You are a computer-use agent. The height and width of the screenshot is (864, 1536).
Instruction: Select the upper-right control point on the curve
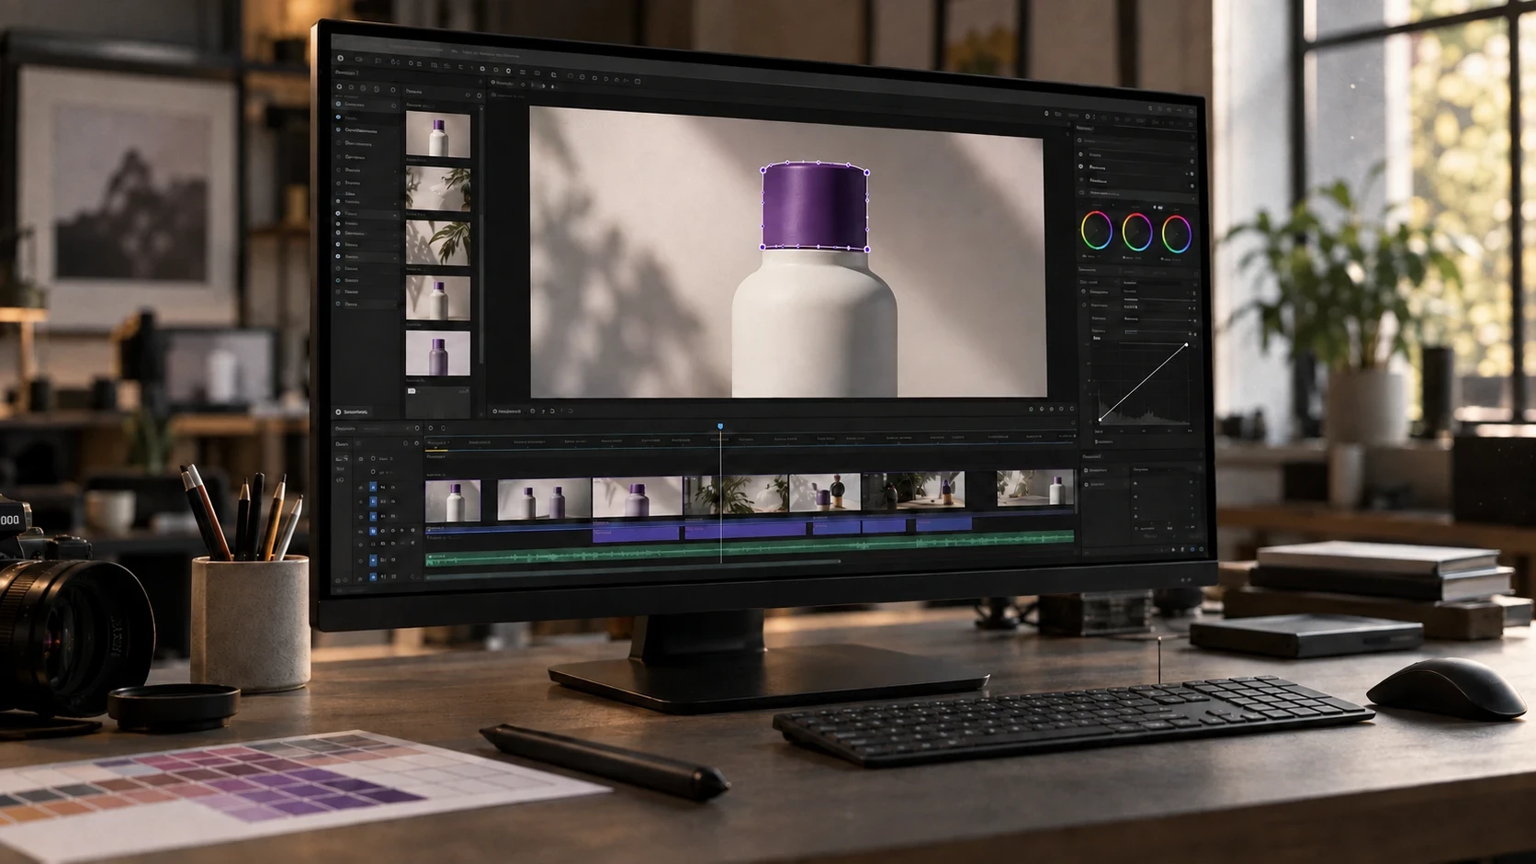click(1186, 345)
